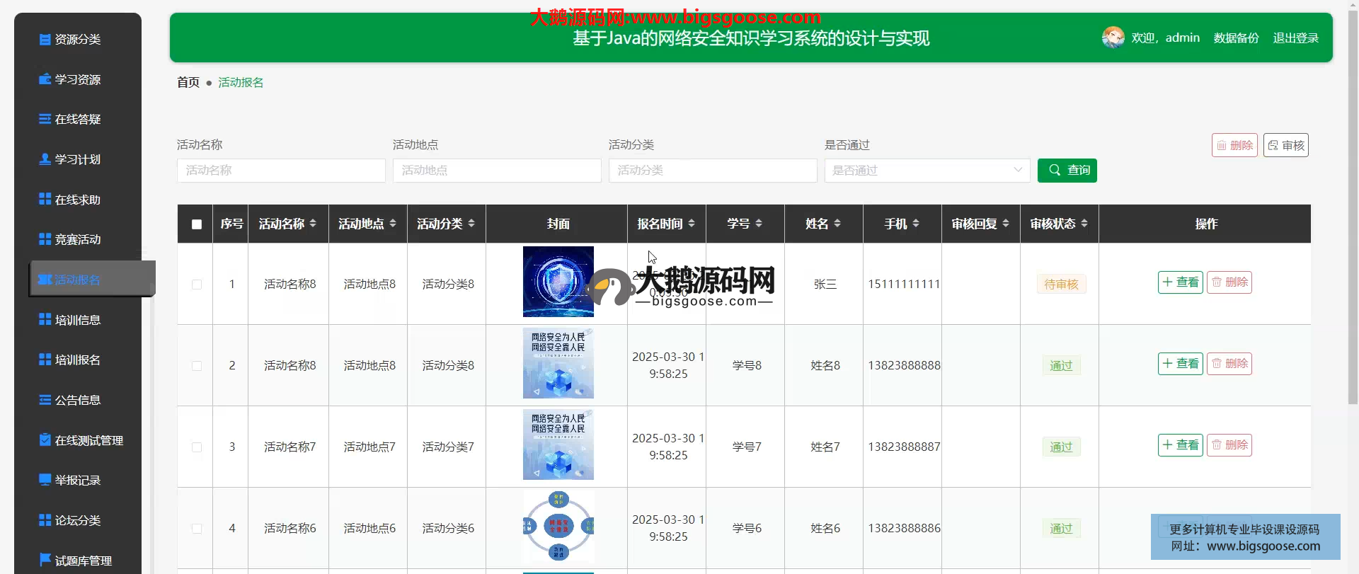Click the 举报记录 monitor icon
The height and width of the screenshot is (574, 1359).
click(45, 480)
